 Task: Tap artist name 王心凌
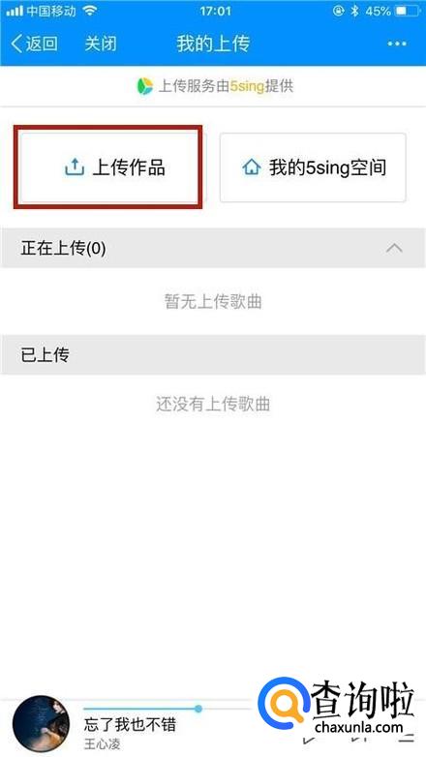point(102,743)
